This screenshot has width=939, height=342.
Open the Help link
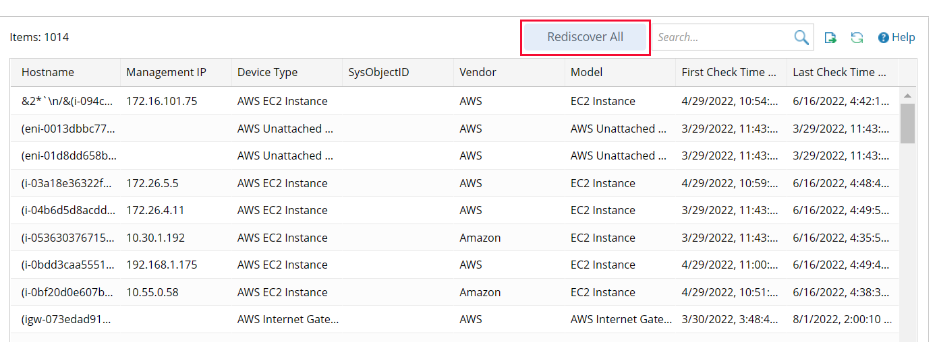(903, 38)
